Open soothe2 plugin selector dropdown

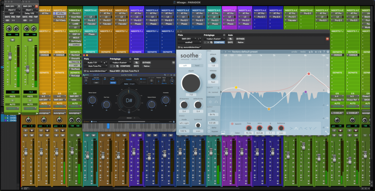coord(189,42)
